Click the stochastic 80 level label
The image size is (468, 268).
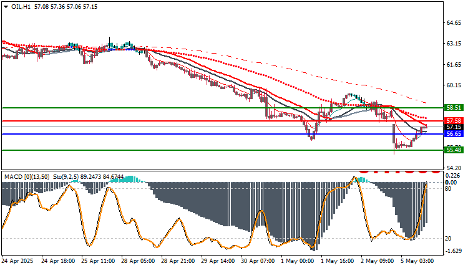click(x=448, y=189)
